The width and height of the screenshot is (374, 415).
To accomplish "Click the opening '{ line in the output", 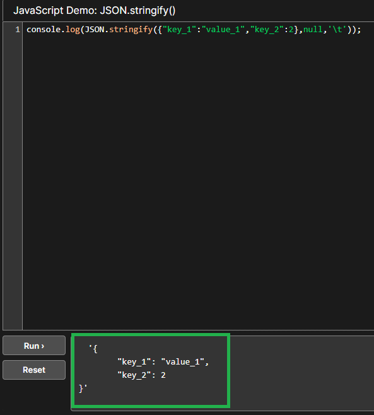I will pos(93,349).
